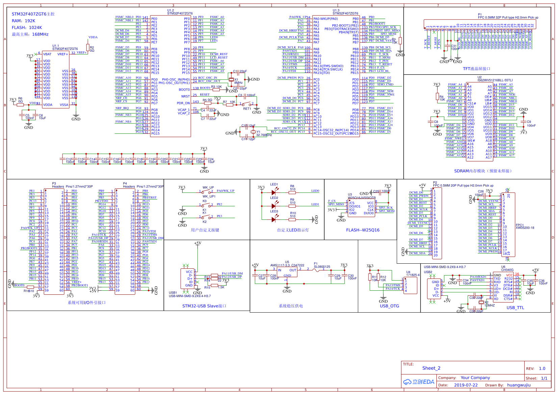Click the '用户自定义按键' section label

click(x=205, y=230)
